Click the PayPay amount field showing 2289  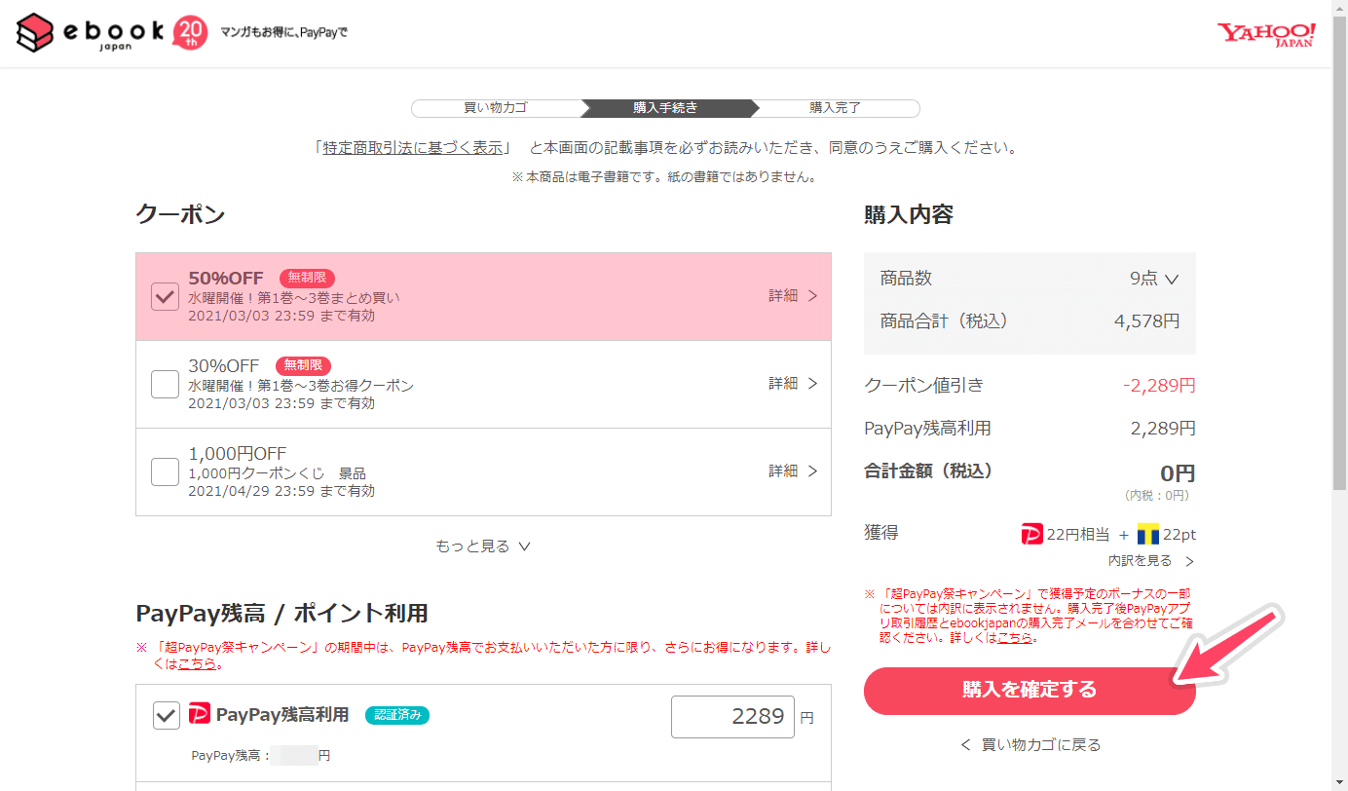(x=732, y=717)
